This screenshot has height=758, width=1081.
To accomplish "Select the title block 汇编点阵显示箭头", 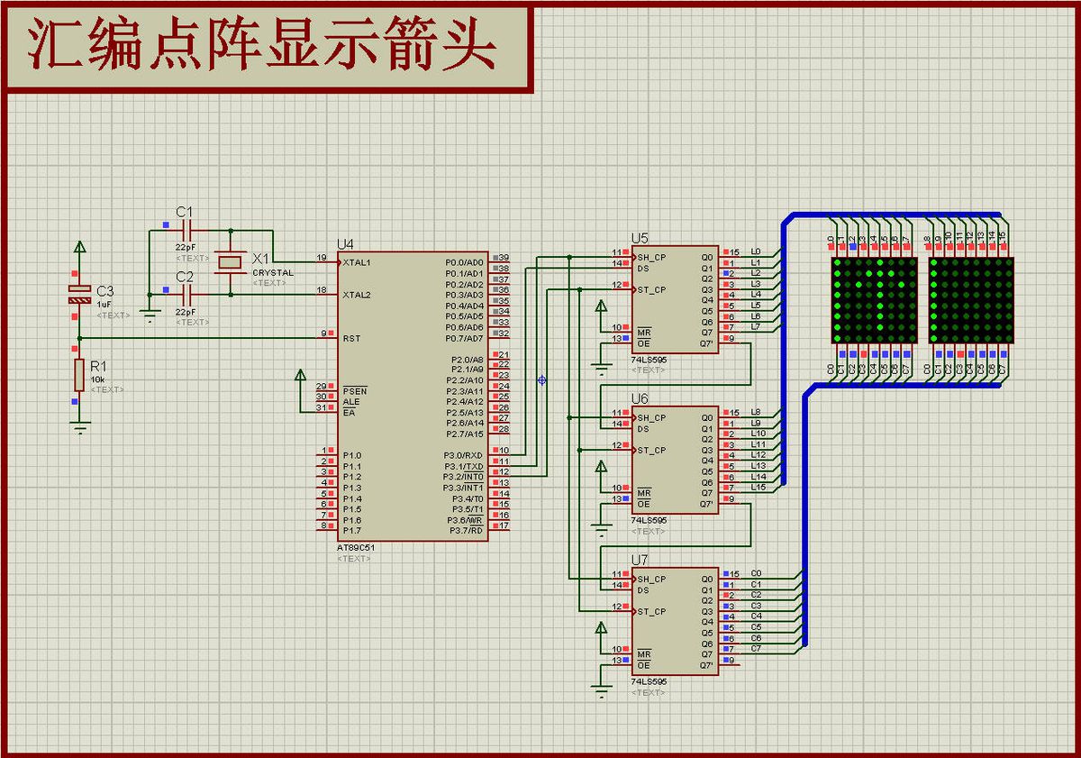I will point(268,48).
